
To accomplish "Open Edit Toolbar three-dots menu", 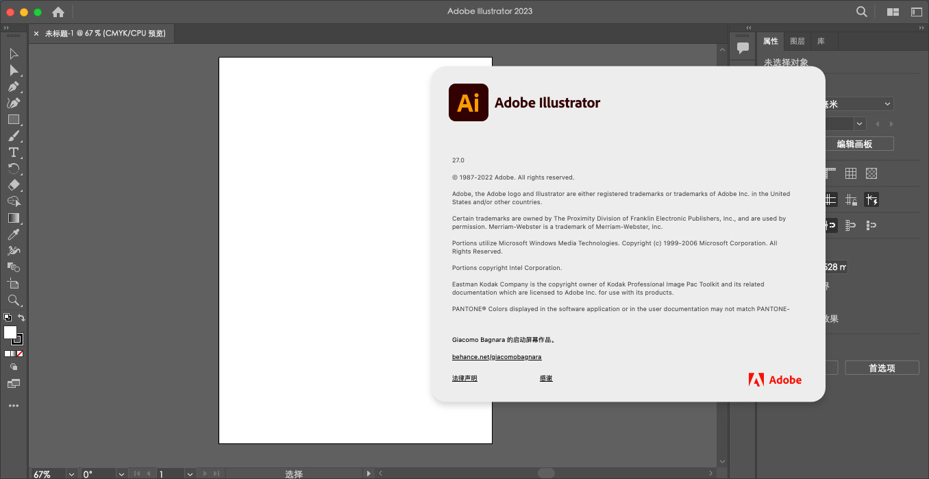I will [x=14, y=406].
